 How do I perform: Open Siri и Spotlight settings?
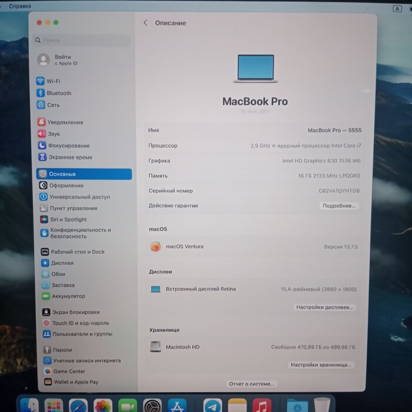64,220
